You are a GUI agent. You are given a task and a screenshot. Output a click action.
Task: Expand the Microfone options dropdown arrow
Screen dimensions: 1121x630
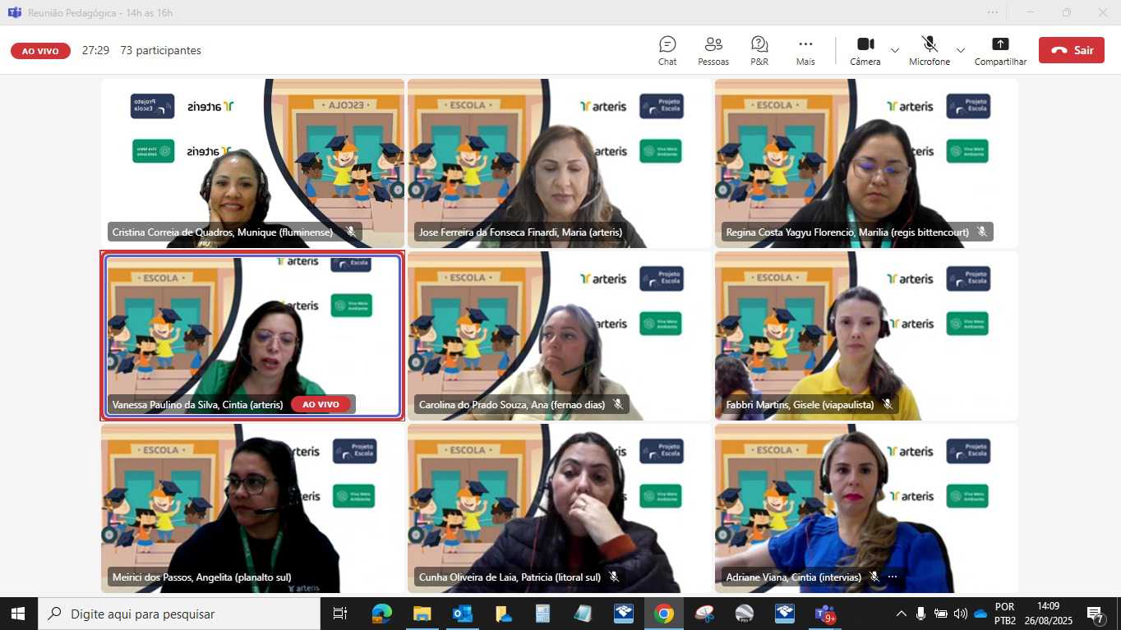(960, 50)
